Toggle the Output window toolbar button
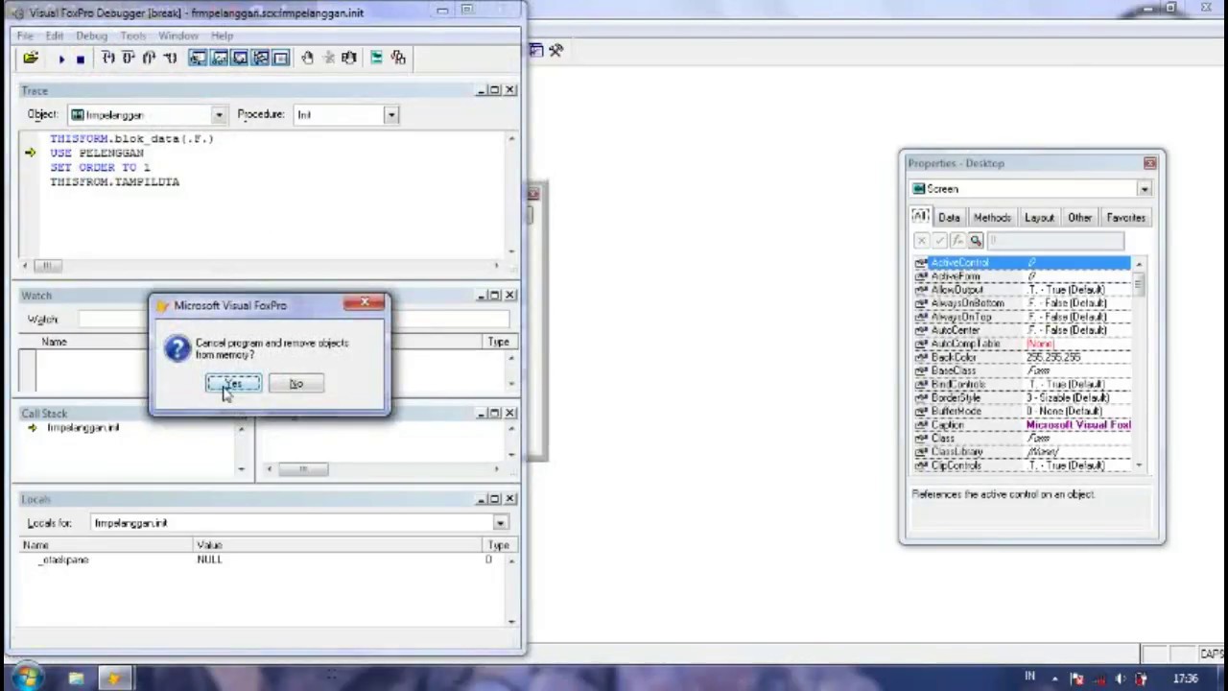 281,59
